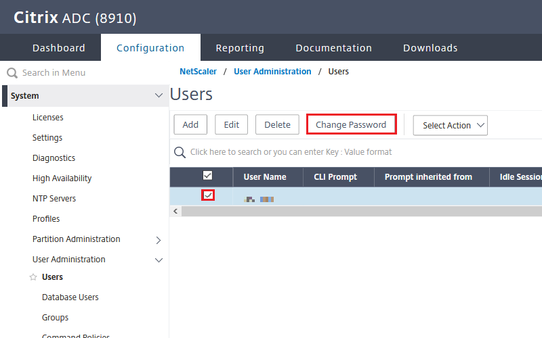Collapse the User Administration chevron
The height and width of the screenshot is (338, 542).
click(x=159, y=260)
